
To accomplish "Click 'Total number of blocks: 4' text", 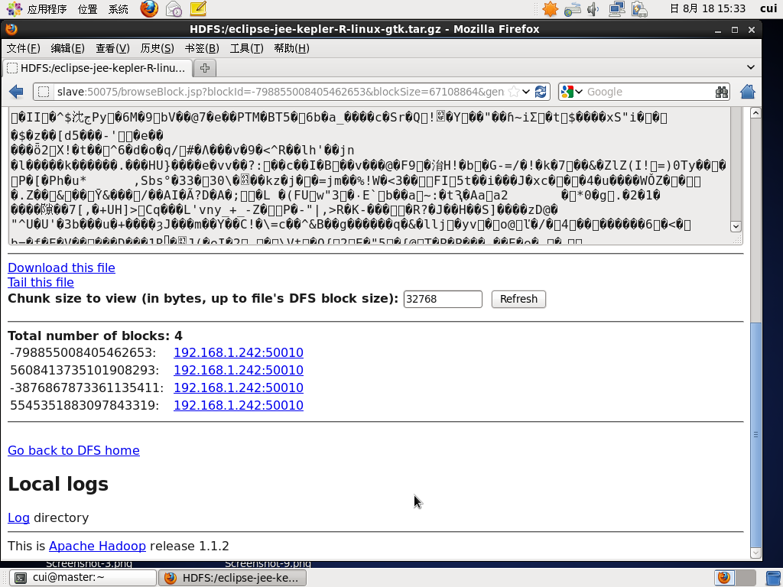I will coord(95,336).
